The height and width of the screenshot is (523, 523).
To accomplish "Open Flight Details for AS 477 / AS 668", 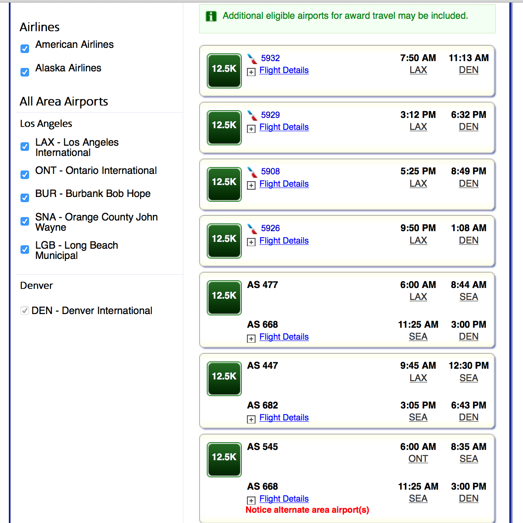I will [x=284, y=337].
